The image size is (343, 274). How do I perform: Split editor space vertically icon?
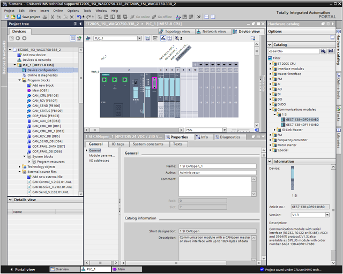pos(213,17)
